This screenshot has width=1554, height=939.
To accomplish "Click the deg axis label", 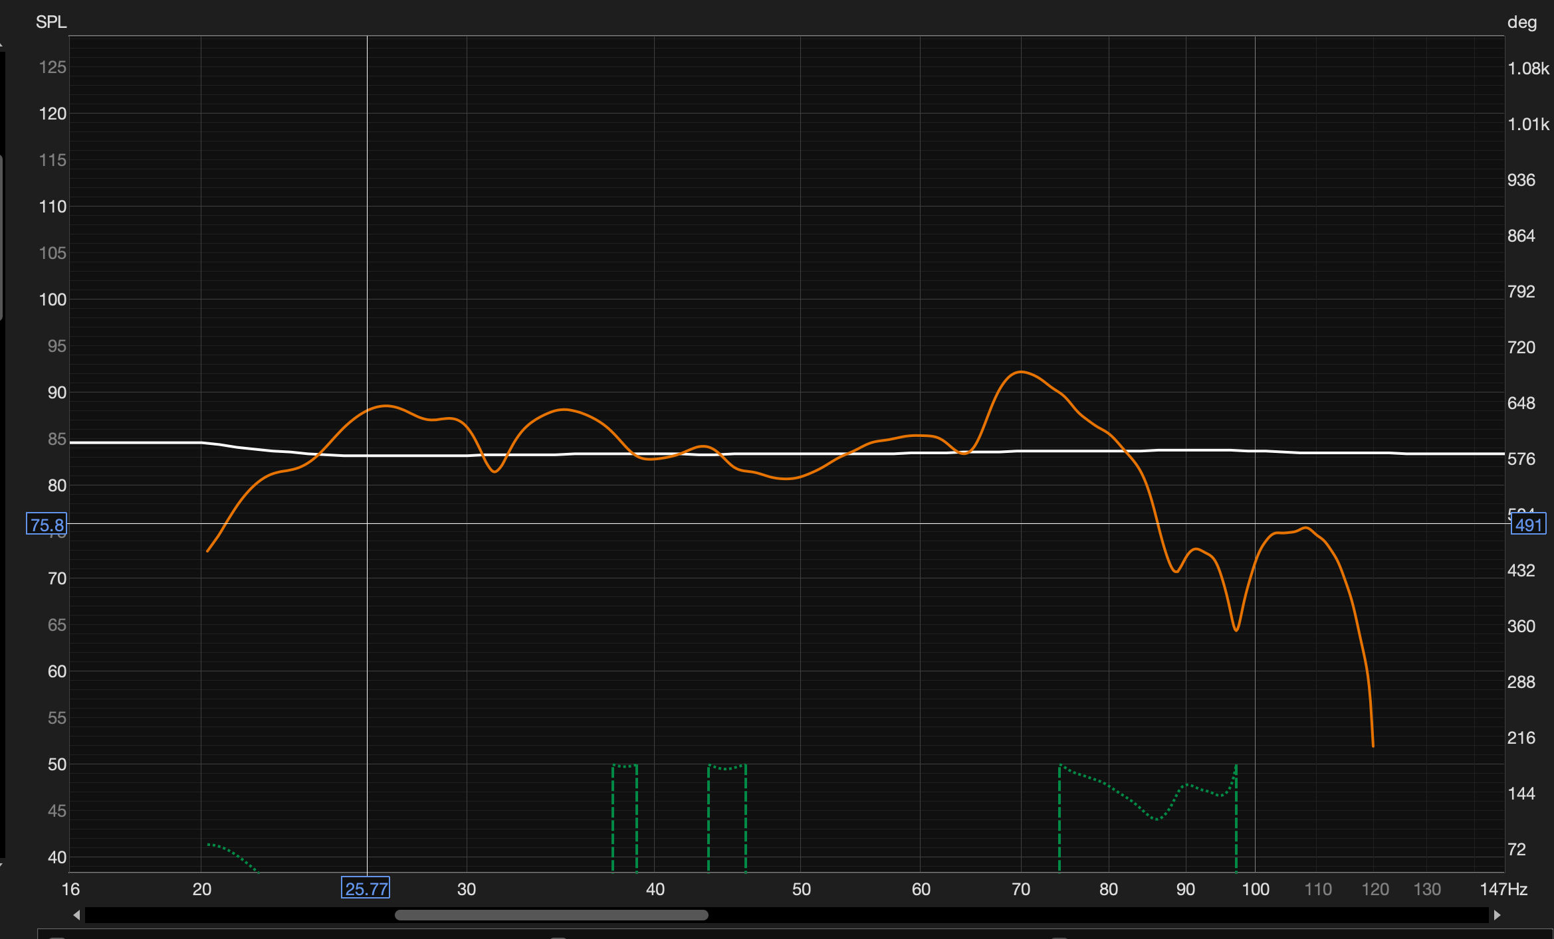I will [1521, 23].
